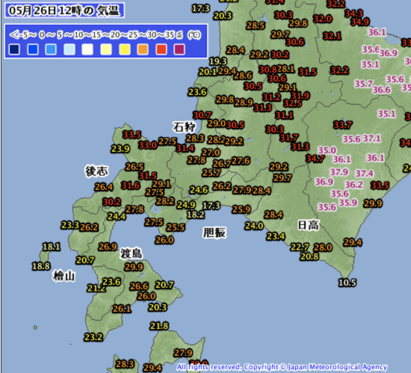Click the 渡島 region label

click(x=131, y=253)
